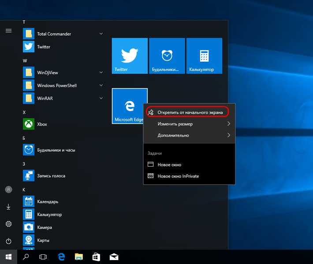
Task: Open the Календарь app icon
Action: tap(29, 201)
